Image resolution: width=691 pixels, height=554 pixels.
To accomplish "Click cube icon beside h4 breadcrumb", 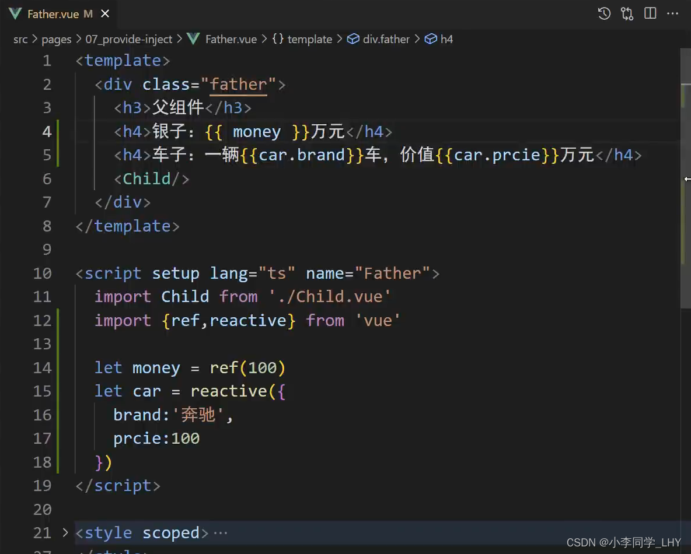I will click(431, 39).
